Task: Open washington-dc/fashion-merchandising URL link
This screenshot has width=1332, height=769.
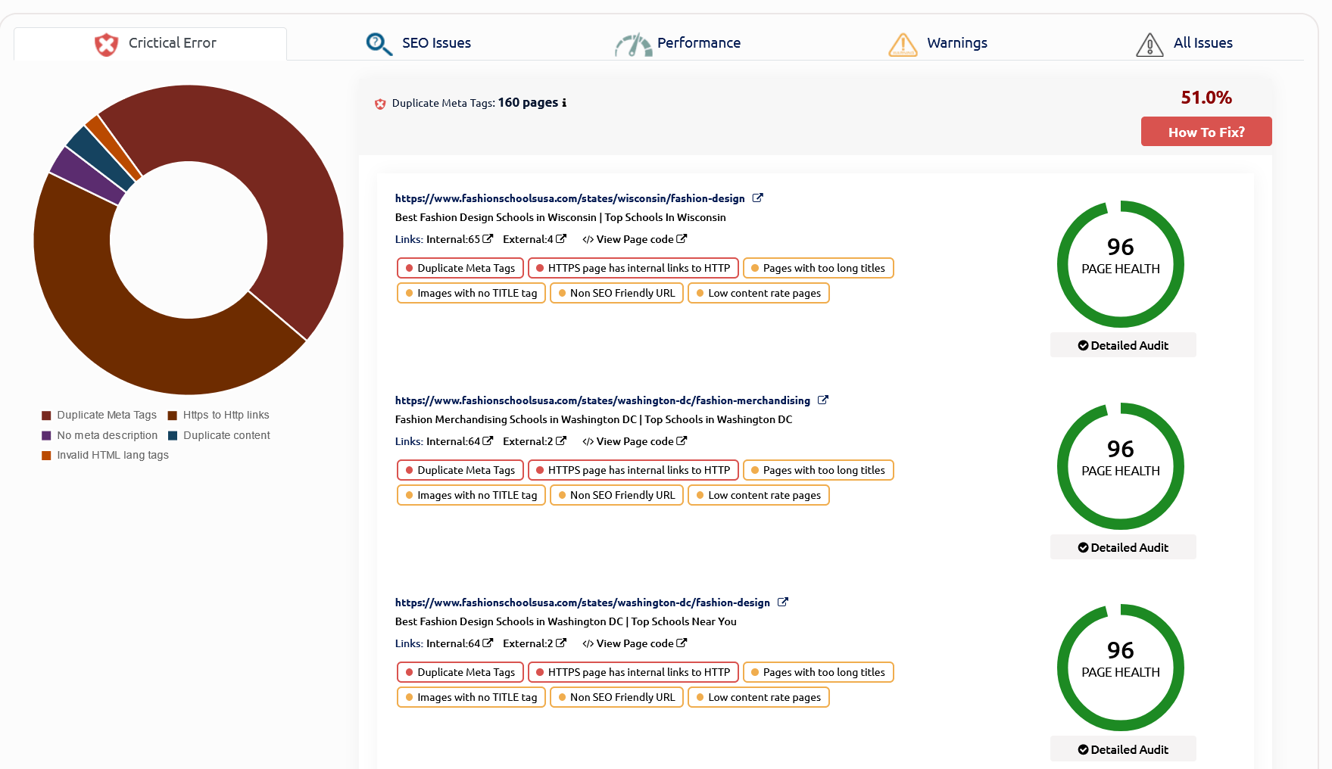Action: pos(602,400)
